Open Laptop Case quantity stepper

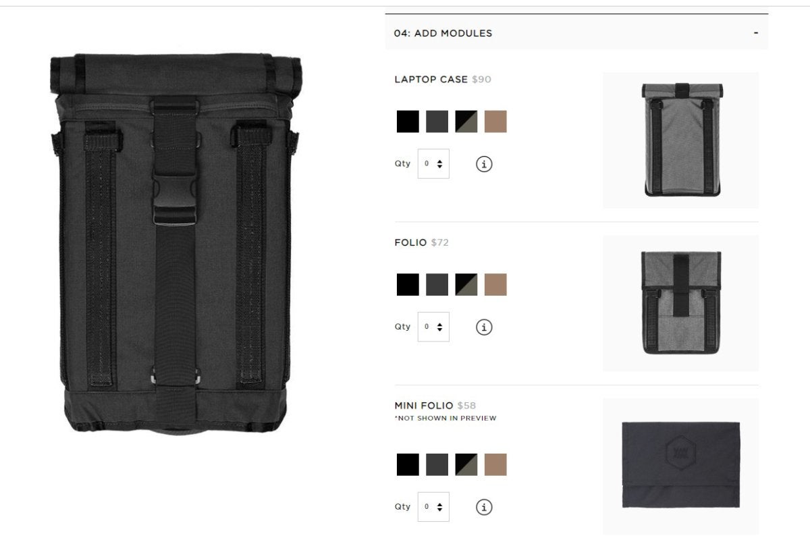pyautogui.click(x=433, y=164)
